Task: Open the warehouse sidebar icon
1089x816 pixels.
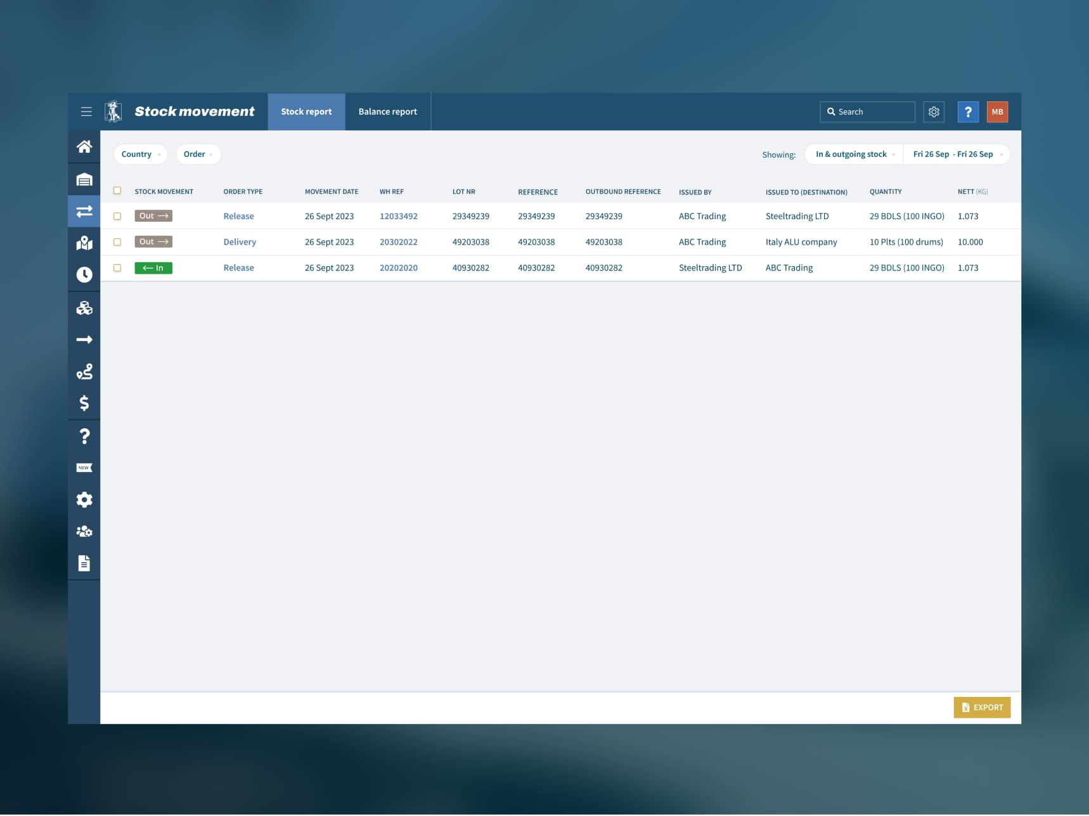Action: 84,179
